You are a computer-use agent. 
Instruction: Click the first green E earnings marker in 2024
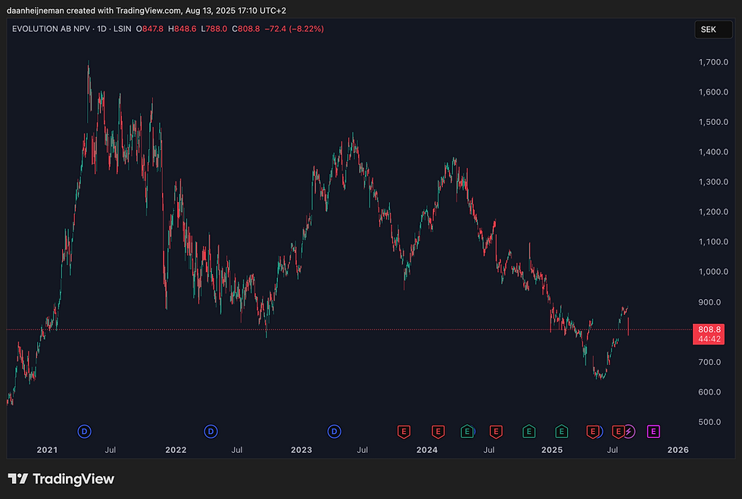(467, 432)
